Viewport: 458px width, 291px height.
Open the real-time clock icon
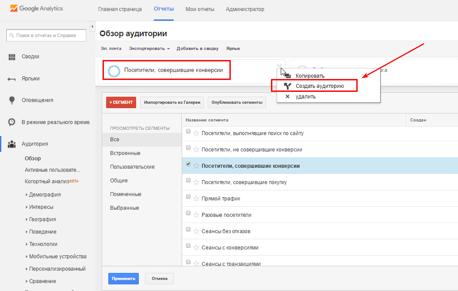[x=12, y=122]
